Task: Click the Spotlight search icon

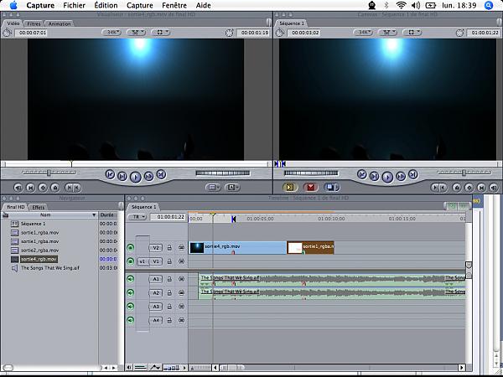Action: tap(489, 5)
